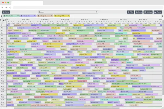Screen dimensions: 164x109
Task: Click the W34 | Fri 25 date header
Action: click(84, 19)
